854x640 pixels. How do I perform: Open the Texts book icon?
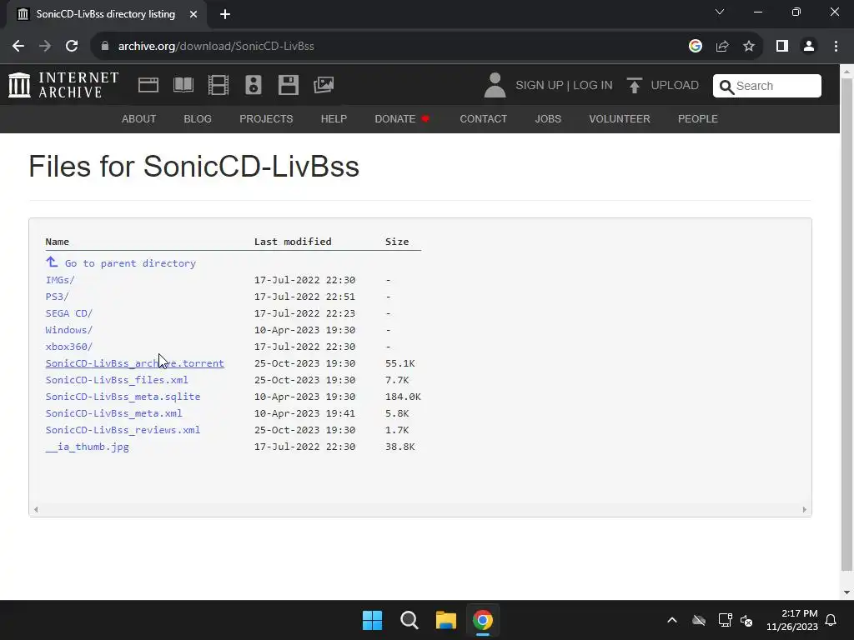coord(183,85)
